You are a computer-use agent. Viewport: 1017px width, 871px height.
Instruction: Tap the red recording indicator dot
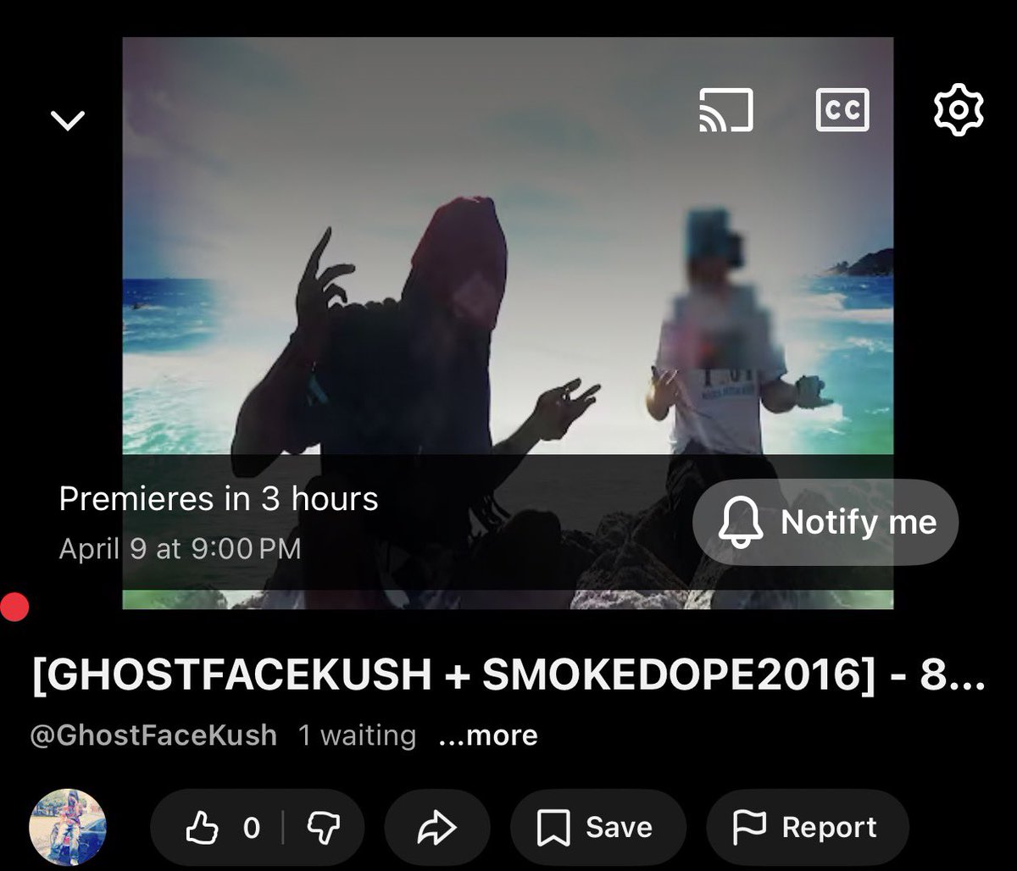13,605
